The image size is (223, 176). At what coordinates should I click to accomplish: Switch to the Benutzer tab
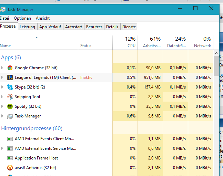click(94, 27)
